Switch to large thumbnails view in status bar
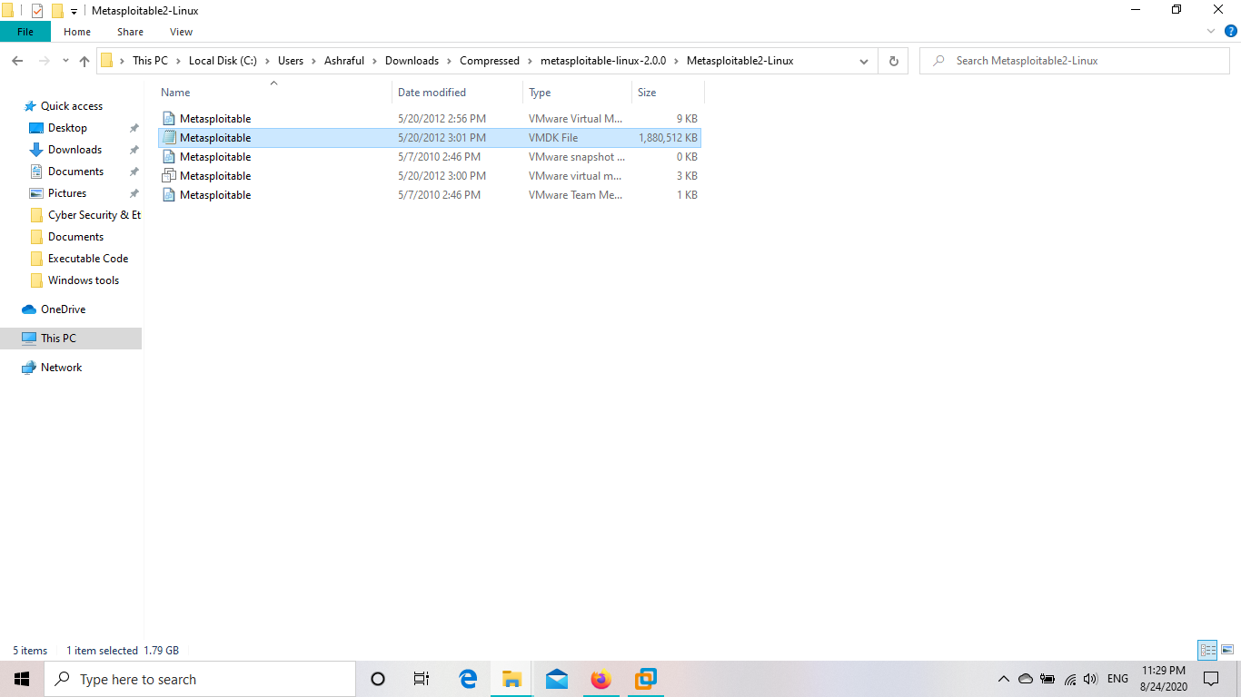The height and width of the screenshot is (697, 1241). tap(1229, 650)
